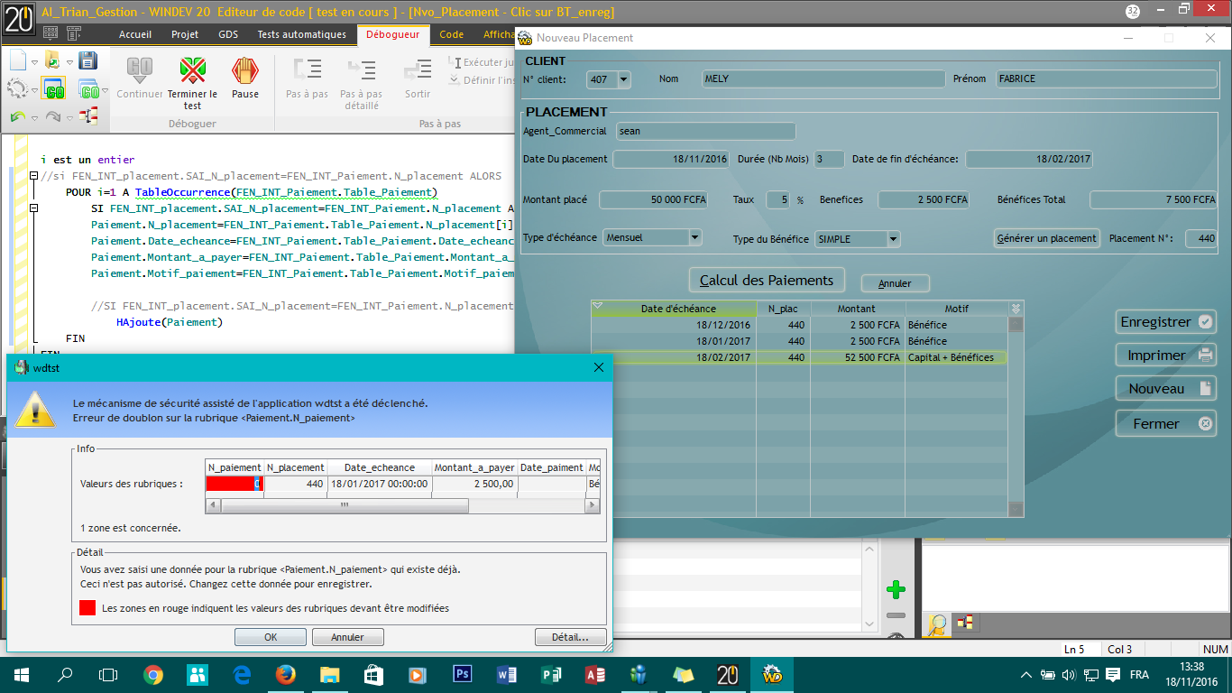Viewport: 1232px width, 693px height.
Task: Open the N° client combo dropdown
Action: tap(623, 79)
